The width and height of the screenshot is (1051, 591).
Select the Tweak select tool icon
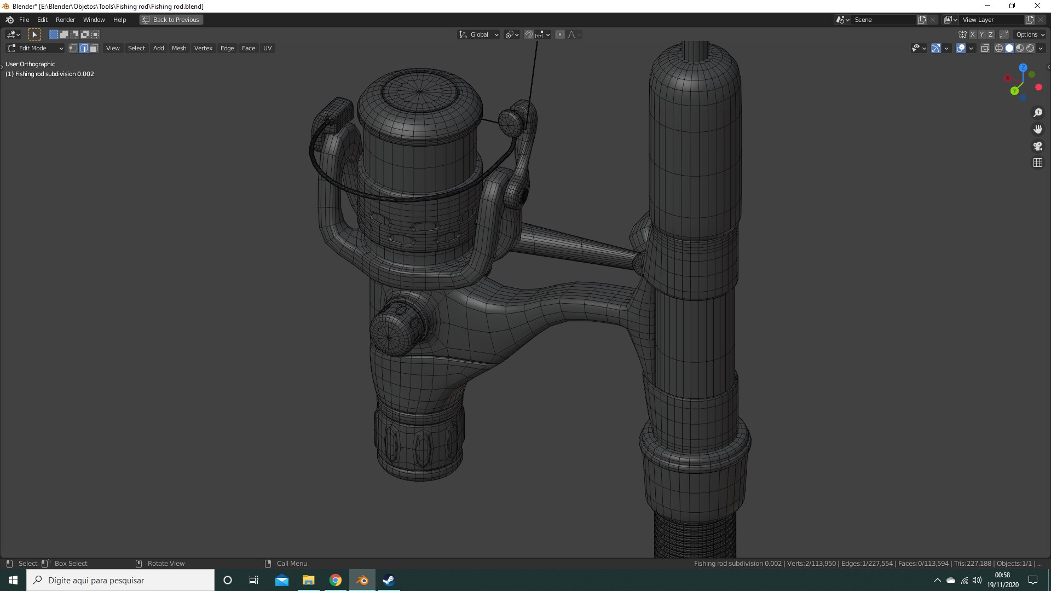tap(34, 34)
